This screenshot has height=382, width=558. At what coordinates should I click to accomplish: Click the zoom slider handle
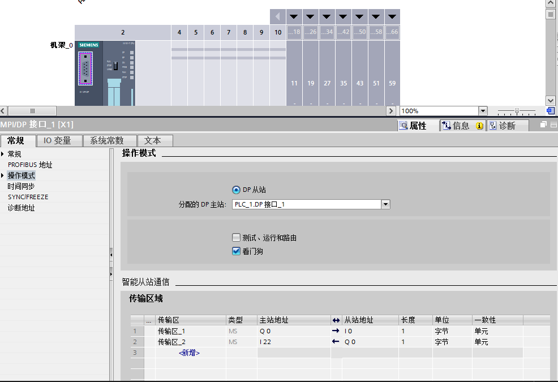click(517, 111)
